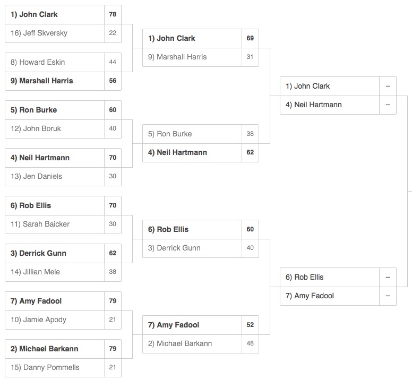The width and height of the screenshot is (412, 380).
Task: Click Michael Barkann's second-round entry
Action: 201,344
